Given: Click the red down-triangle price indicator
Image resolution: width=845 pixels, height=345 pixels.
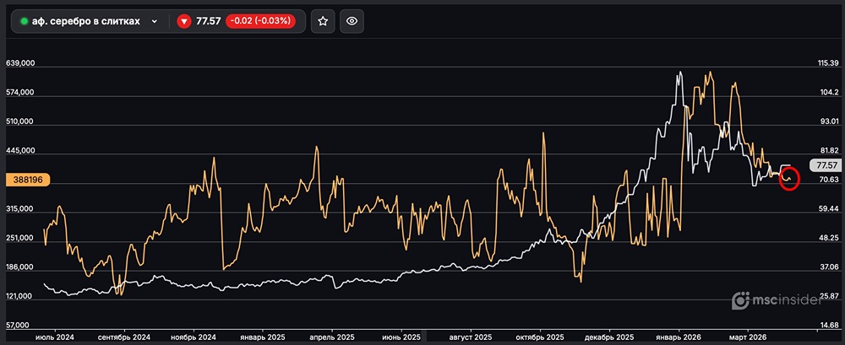Looking at the screenshot, I should click(x=184, y=22).
